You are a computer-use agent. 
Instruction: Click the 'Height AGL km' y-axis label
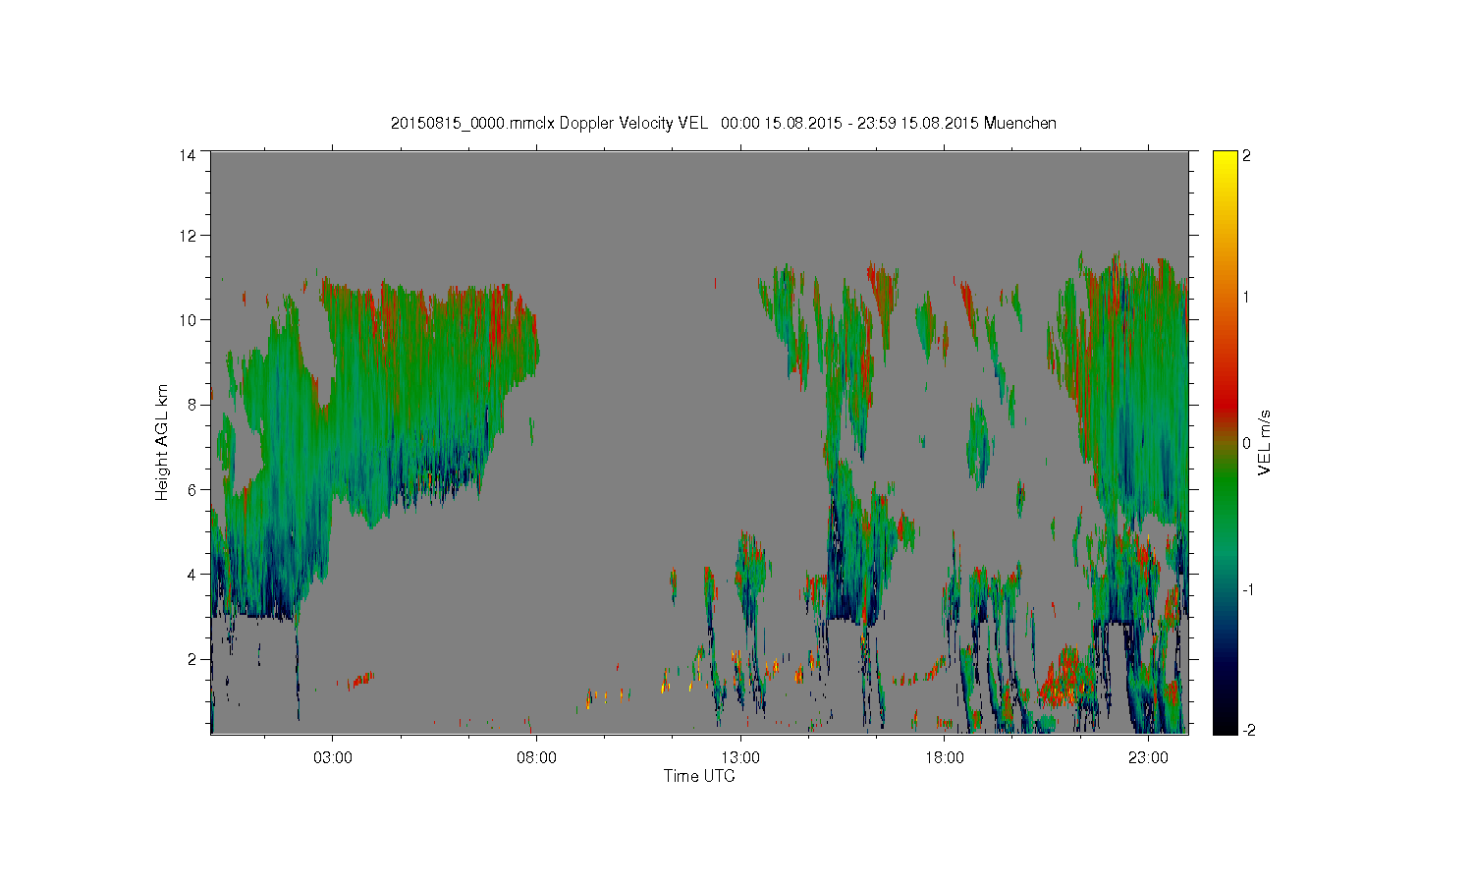pos(162,442)
